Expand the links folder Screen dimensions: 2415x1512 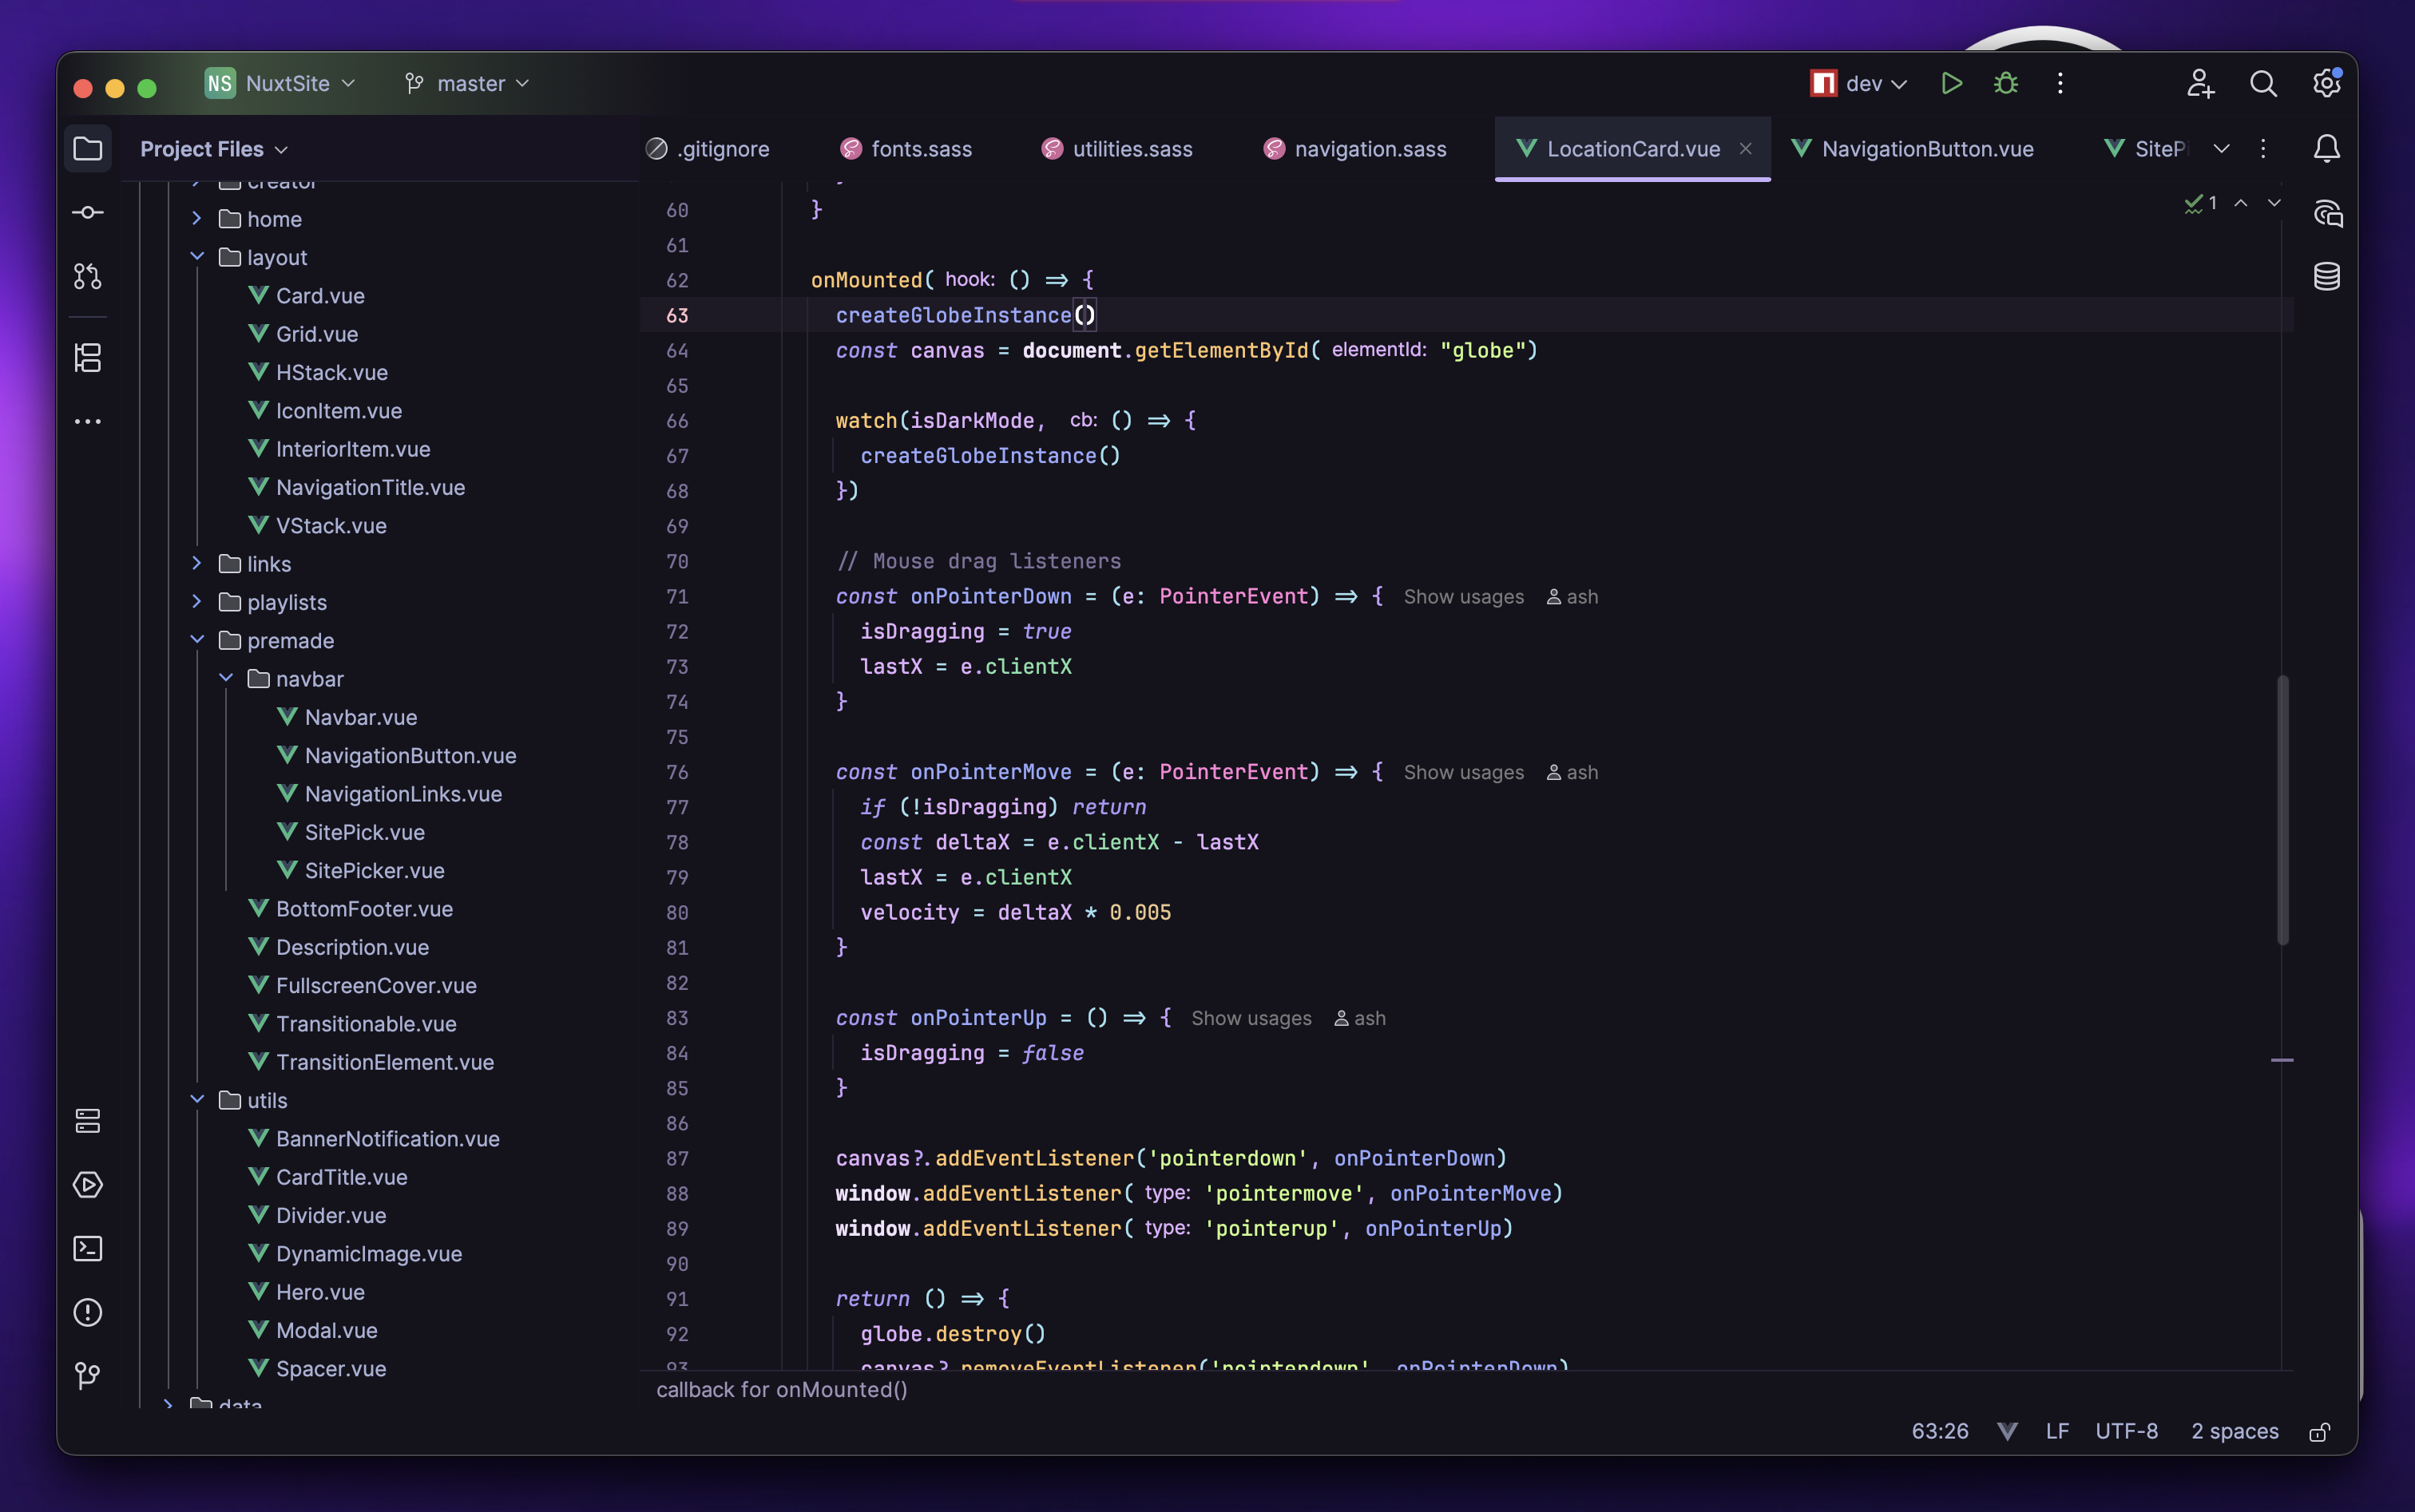(x=197, y=563)
